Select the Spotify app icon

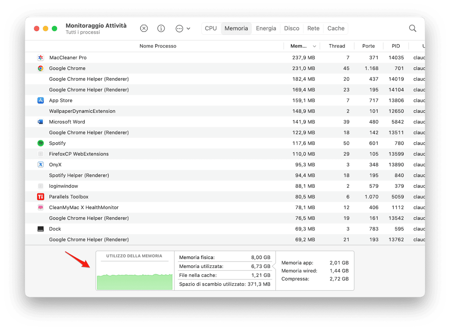pyautogui.click(x=41, y=143)
